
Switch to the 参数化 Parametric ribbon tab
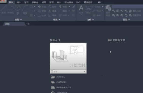pos(35,3)
